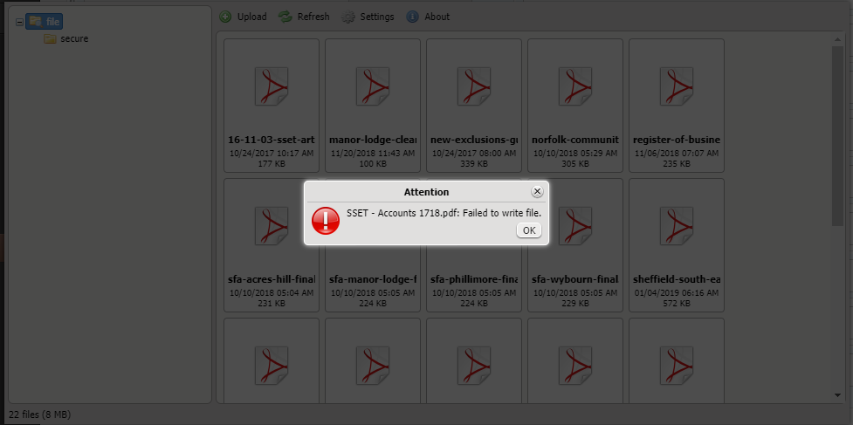Click the scrollbar down arrow
This screenshot has width=853, height=425.
click(x=838, y=395)
